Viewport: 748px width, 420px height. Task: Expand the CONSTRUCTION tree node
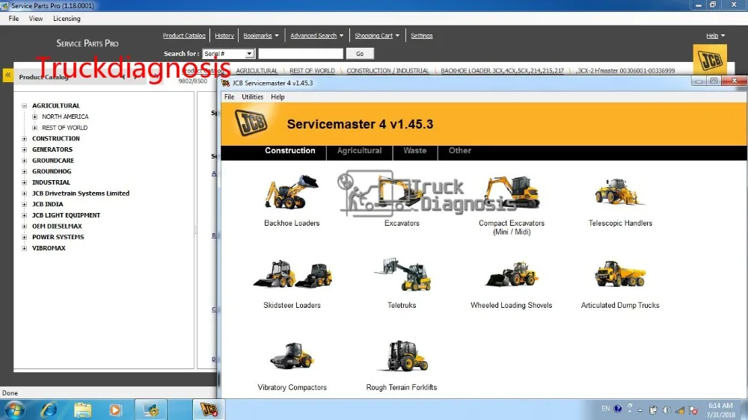pyautogui.click(x=25, y=139)
